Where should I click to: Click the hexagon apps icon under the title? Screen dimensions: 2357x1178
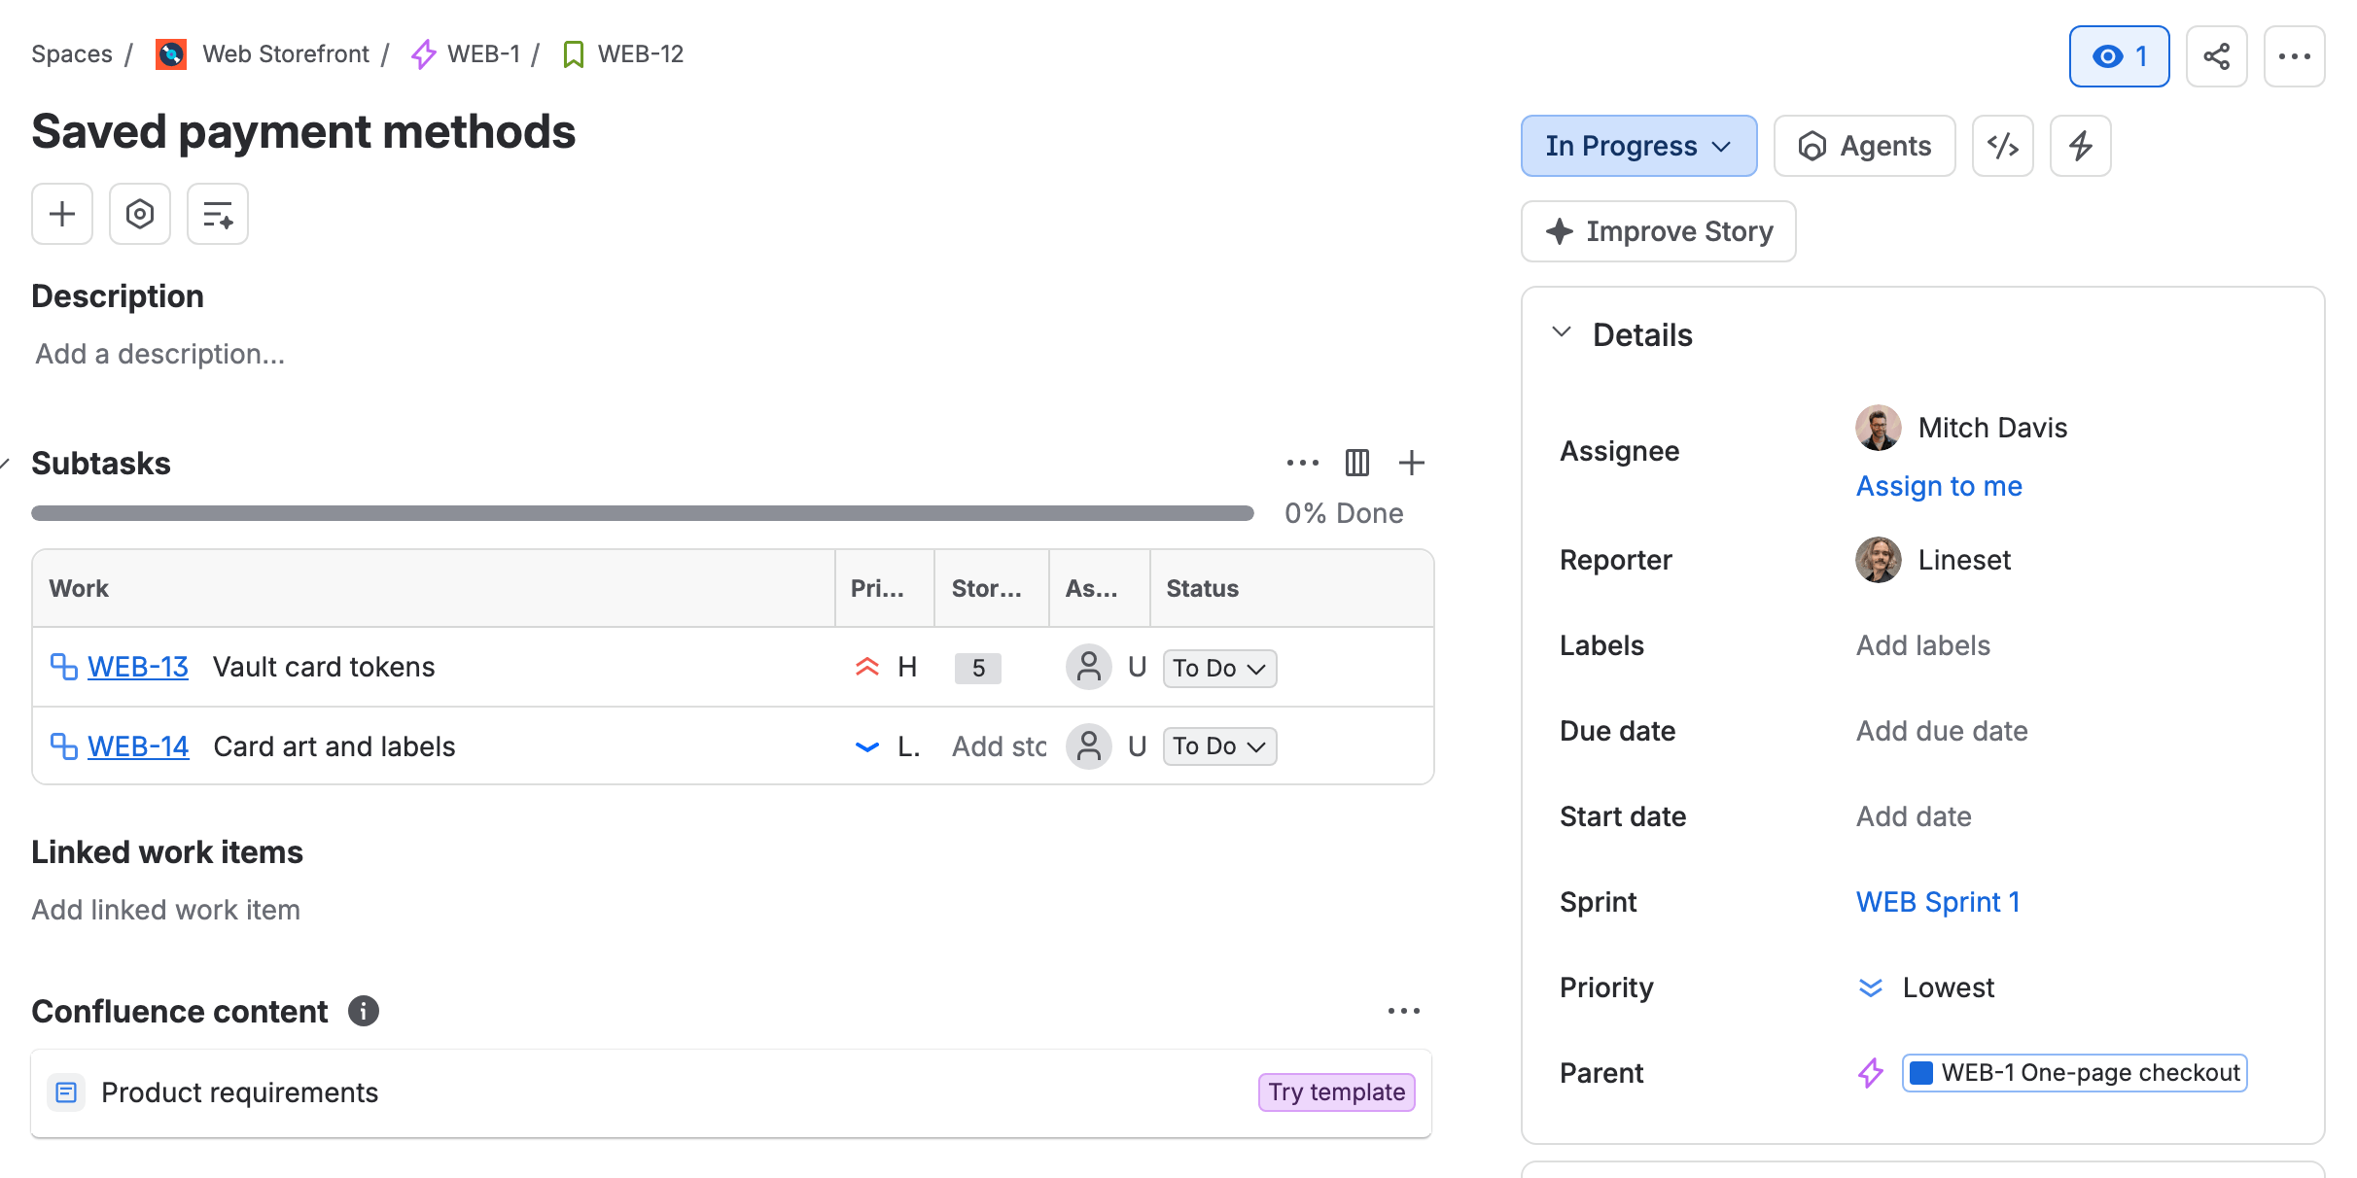tap(140, 214)
